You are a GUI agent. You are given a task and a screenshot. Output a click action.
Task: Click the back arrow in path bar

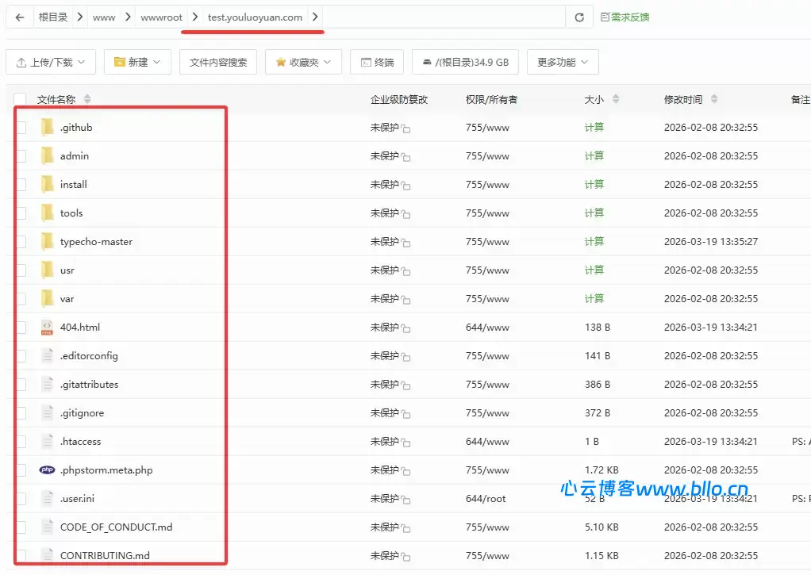click(20, 17)
